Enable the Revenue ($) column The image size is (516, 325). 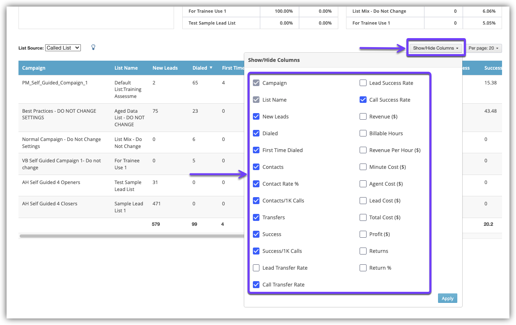(363, 116)
